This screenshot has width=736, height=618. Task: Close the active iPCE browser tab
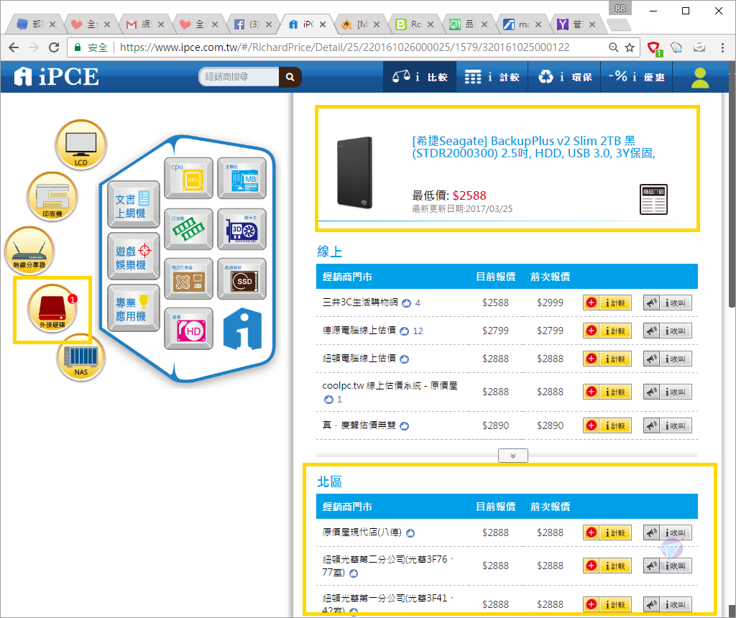pos(323,24)
